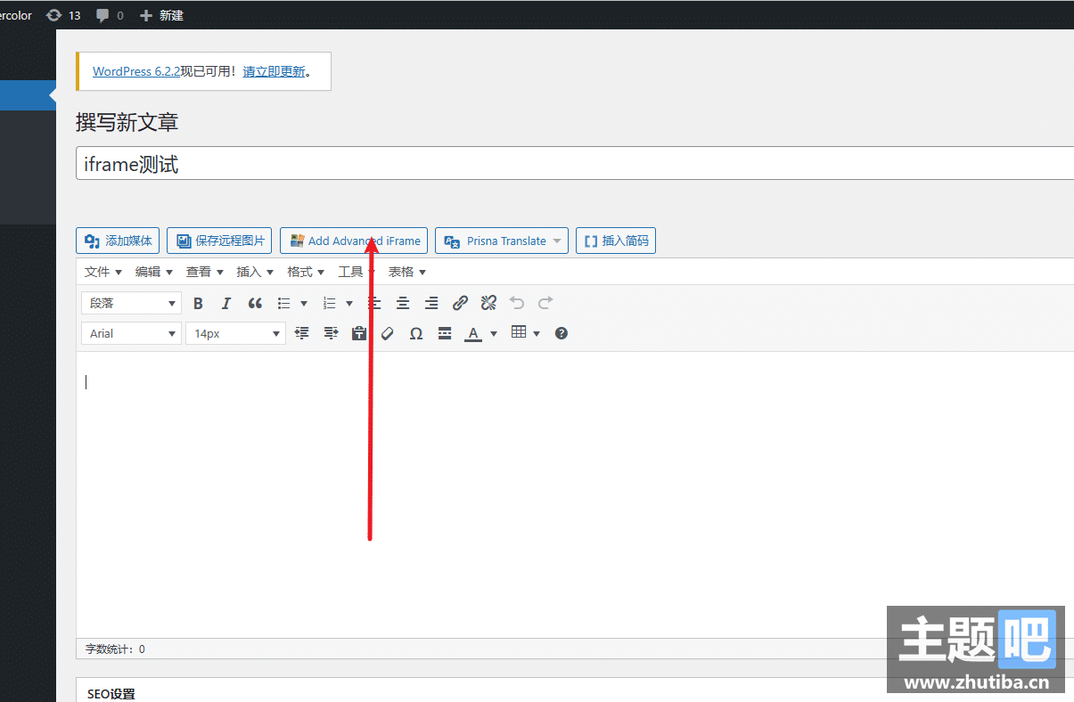Toggle paste as text mode
The image size is (1074, 702).
pos(359,334)
